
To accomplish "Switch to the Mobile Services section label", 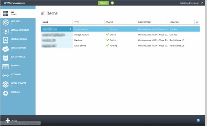I will tap(19, 39).
